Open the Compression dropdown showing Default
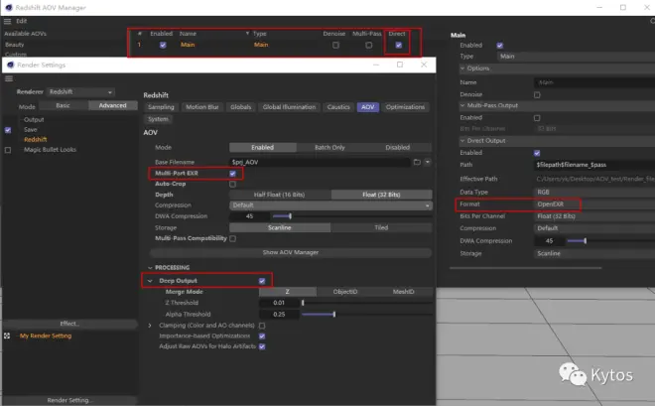 [330, 205]
